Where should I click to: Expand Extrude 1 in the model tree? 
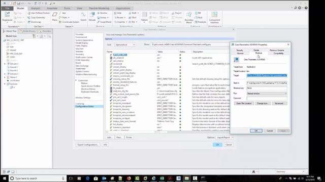[x=5, y=64]
